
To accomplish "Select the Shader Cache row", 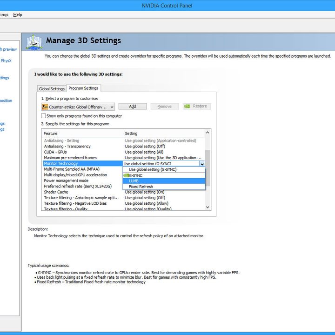I will pos(124,192).
